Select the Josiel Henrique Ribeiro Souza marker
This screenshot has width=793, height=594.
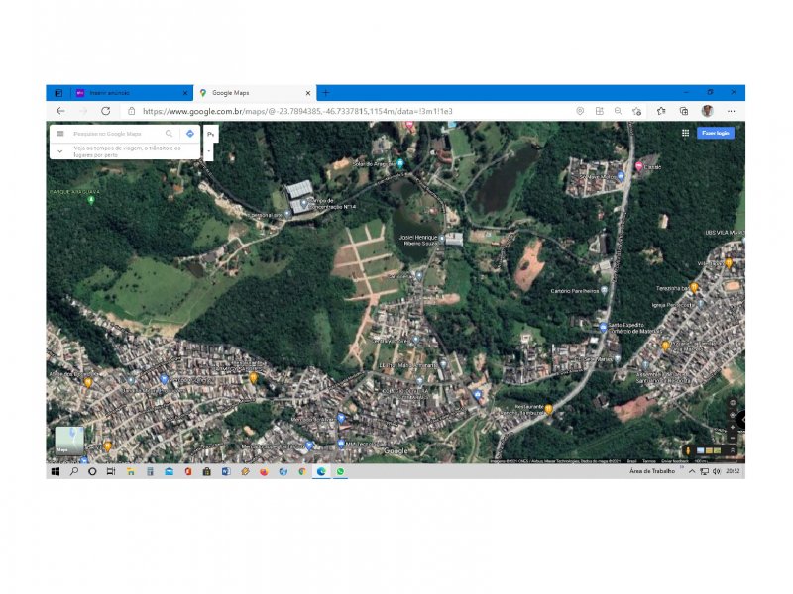(x=441, y=239)
